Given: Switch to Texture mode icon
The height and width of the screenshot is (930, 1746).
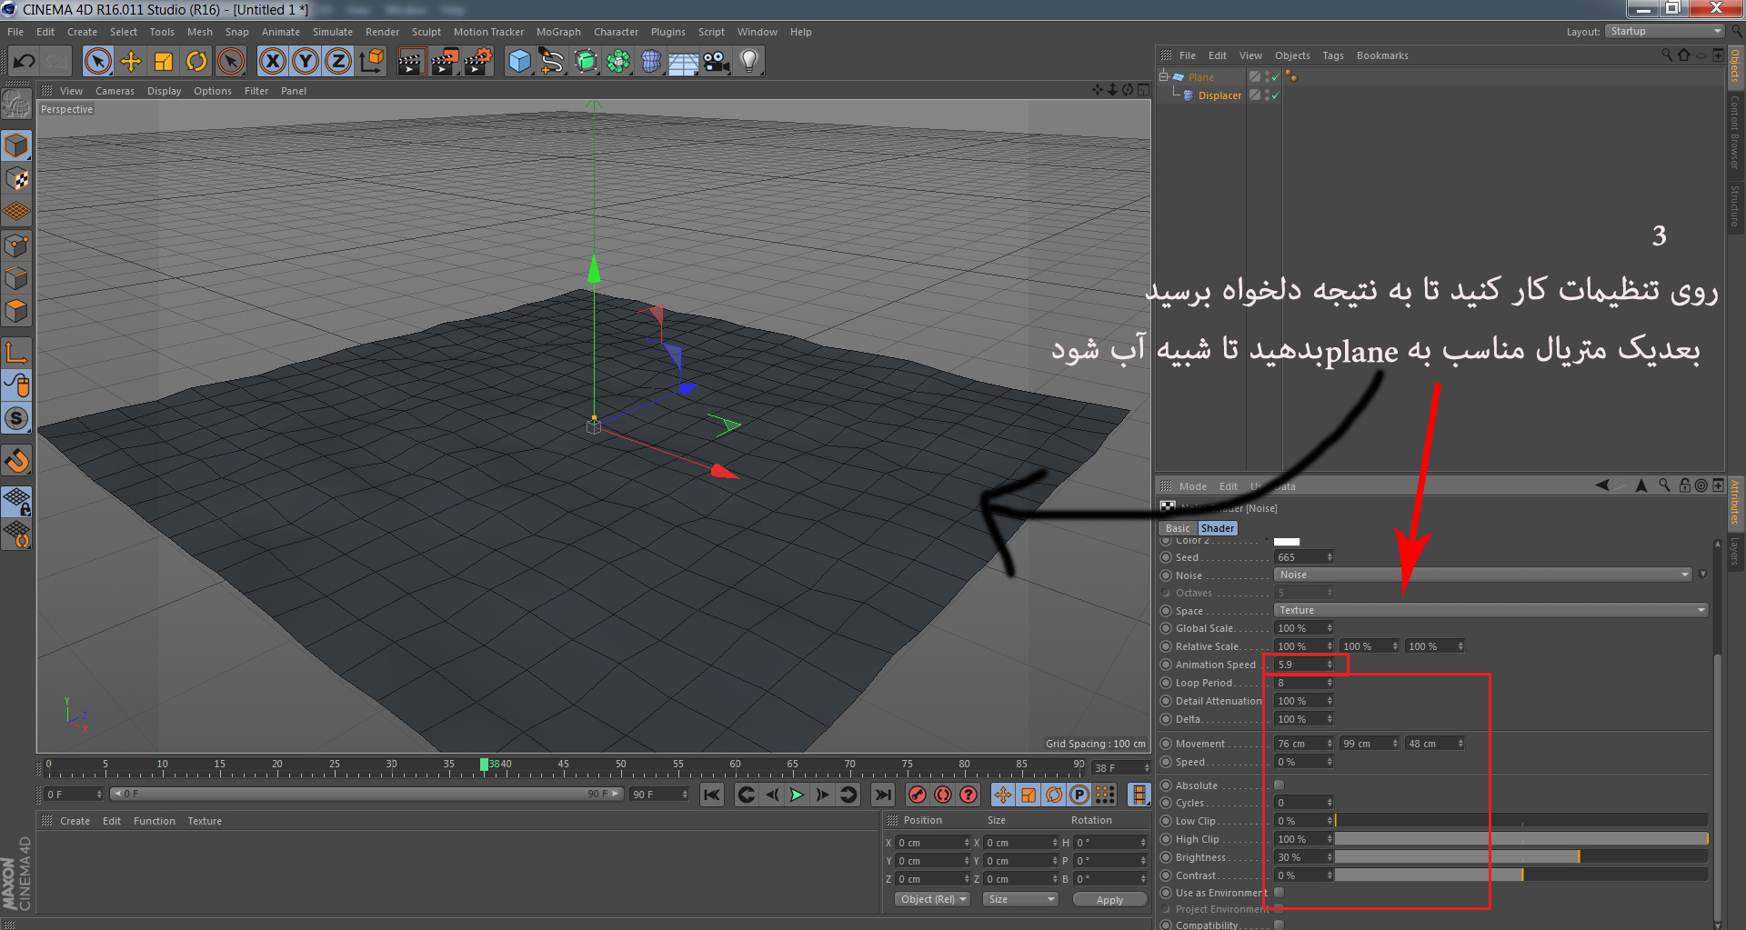Looking at the screenshot, I should (16, 179).
